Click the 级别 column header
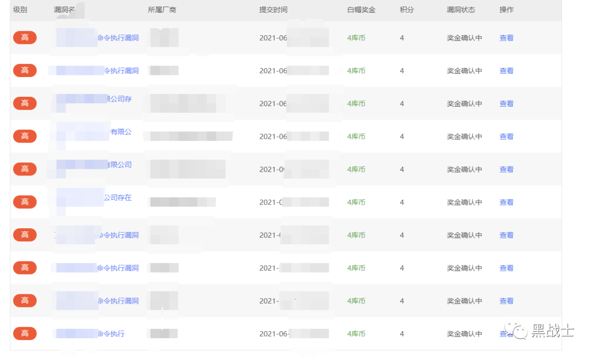594x357 pixels. (x=20, y=10)
